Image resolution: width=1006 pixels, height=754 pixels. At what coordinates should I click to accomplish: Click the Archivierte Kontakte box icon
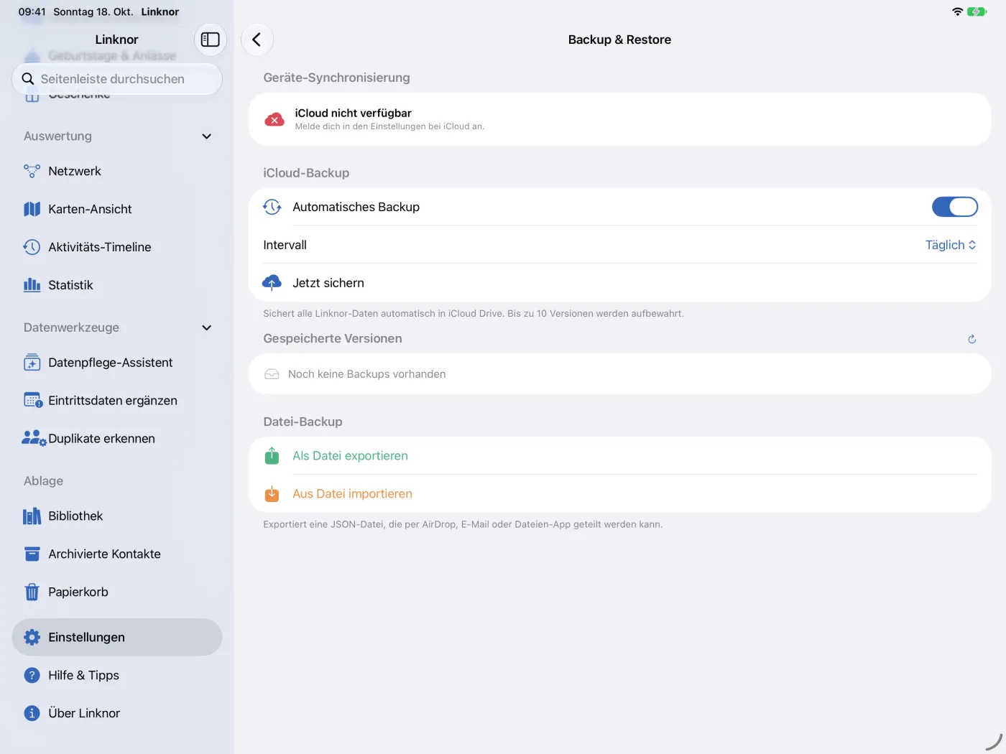32,554
